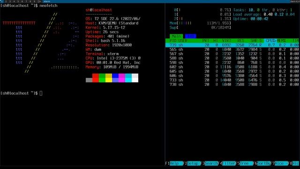Click the Packages line 401 (mine)
Viewport: 300px width, 169px height.
point(107,37)
